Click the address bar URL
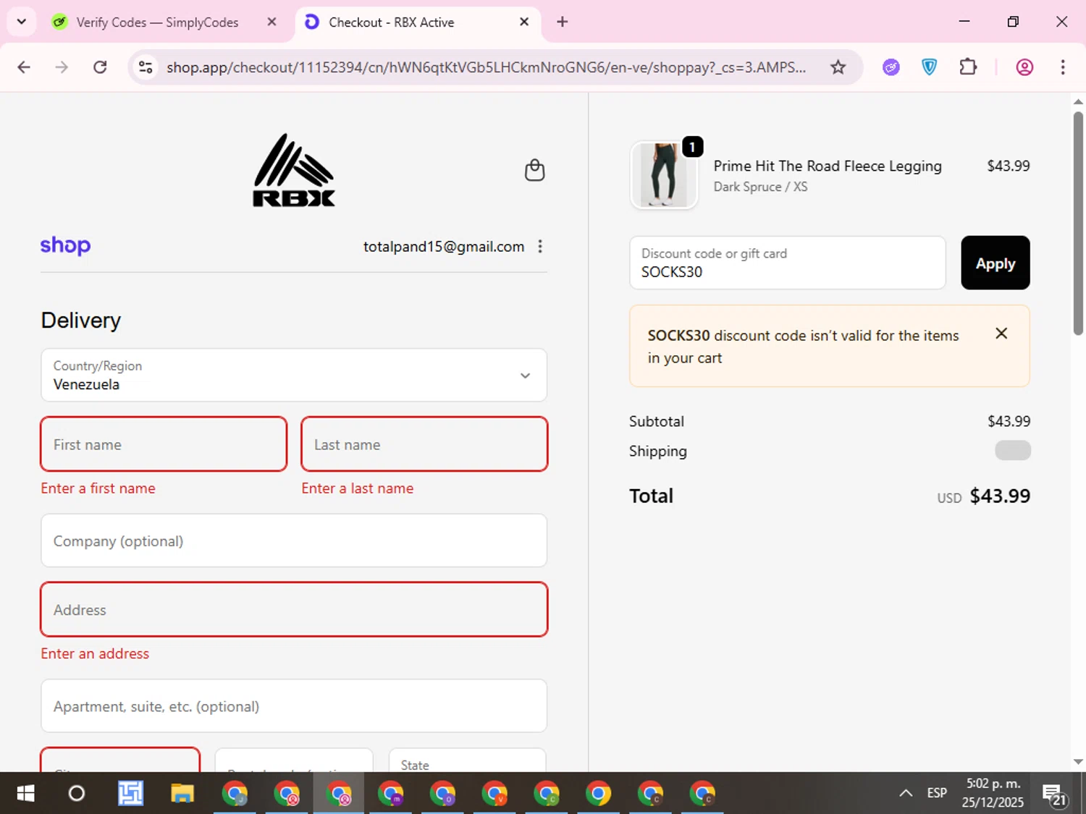 486,67
